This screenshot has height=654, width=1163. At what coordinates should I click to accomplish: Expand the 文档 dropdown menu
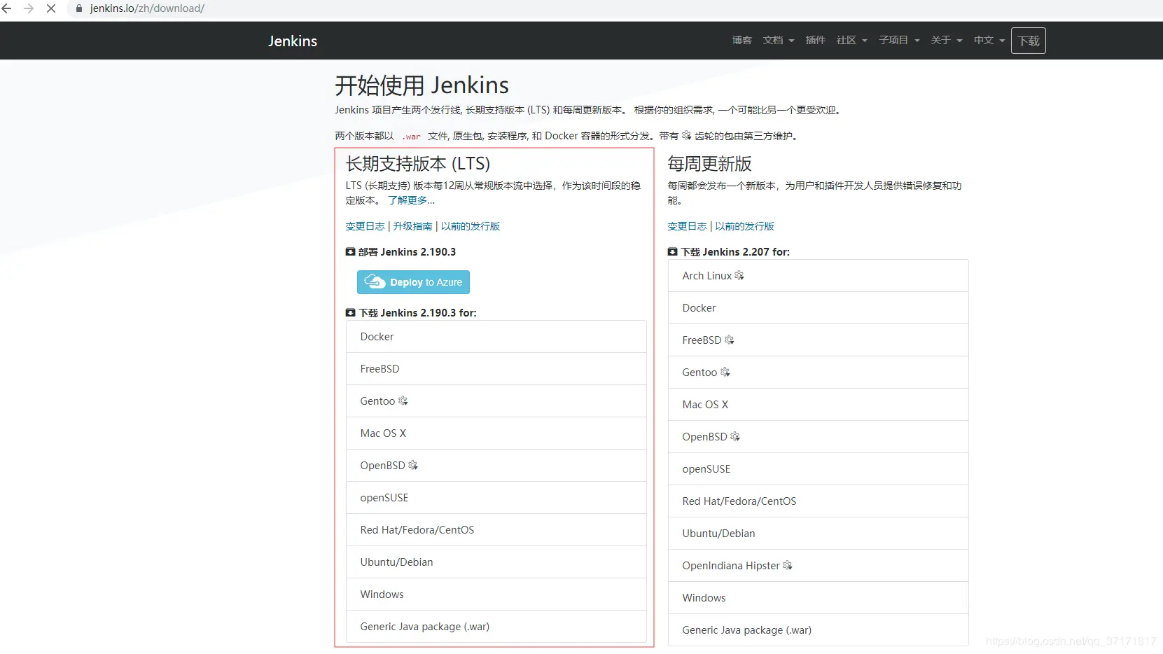(x=779, y=41)
